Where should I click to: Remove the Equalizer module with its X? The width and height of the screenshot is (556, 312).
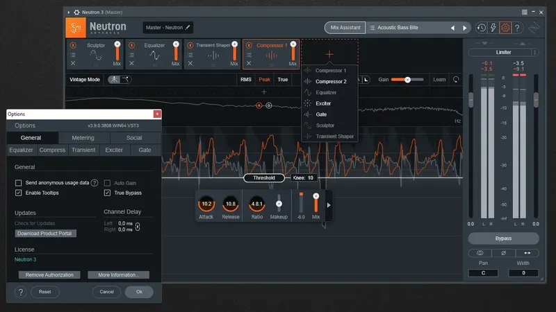coord(131,63)
